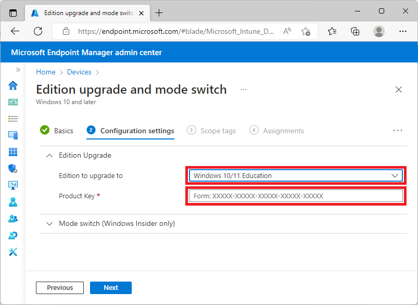Switch to the Basics step tab
This screenshot has width=418, height=305.
point(57,131)
